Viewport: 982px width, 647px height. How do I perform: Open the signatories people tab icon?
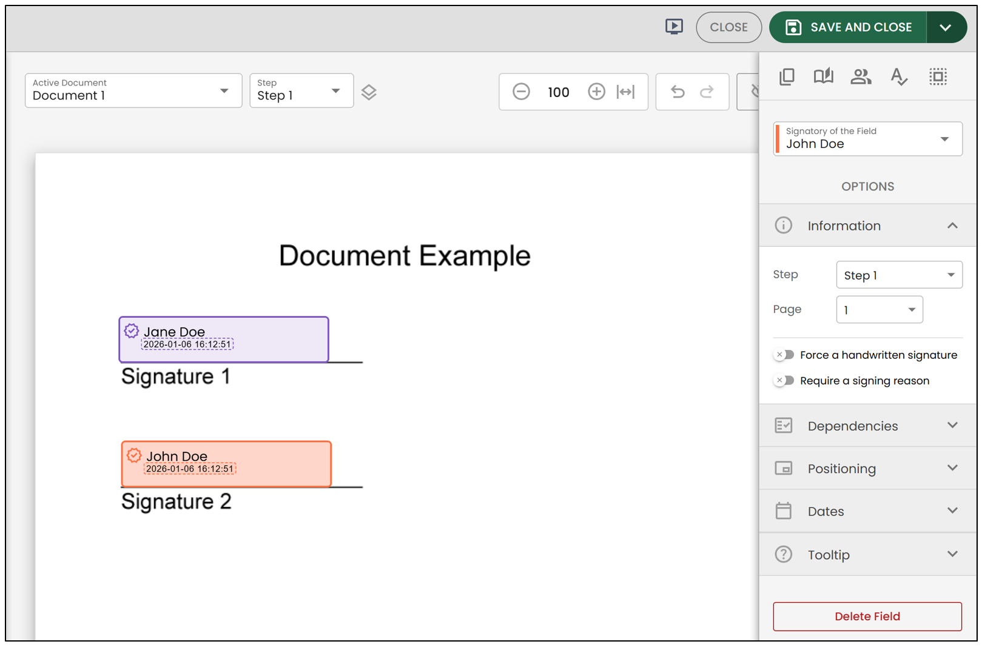pyautogui.click(x=861, y=76)
